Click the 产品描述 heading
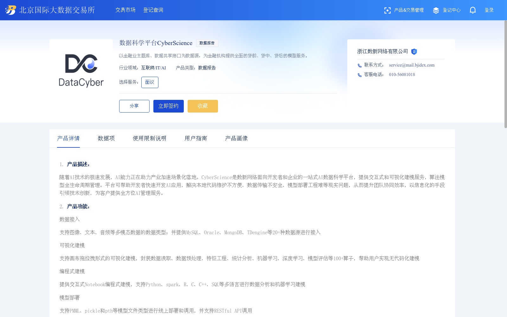Viewport: 507px width, 317px height. point(78,164)
